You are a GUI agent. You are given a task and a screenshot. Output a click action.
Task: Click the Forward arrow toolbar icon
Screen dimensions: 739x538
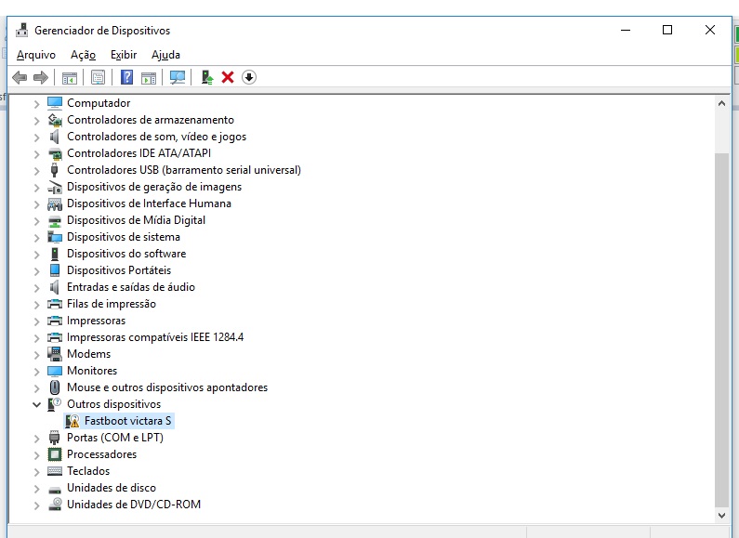click(41, 77)
